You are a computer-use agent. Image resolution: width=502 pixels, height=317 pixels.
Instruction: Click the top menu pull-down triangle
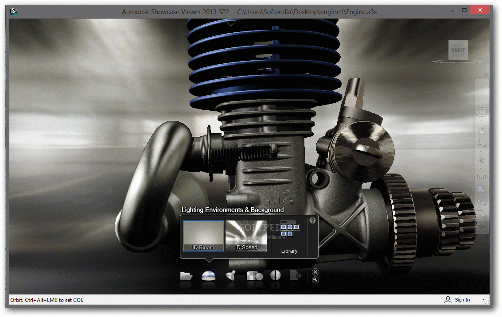pos(231,23)
